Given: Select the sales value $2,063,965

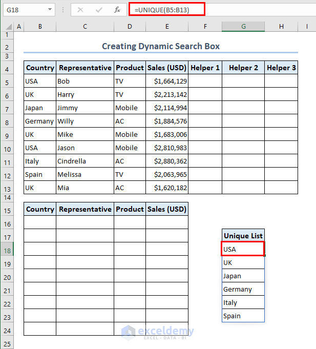Looking at the screenshot, I should click(x=167, y=174).
